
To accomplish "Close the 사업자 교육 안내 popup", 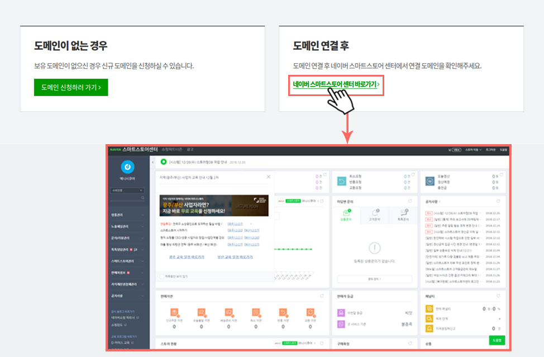I will (x=269, y=177).
